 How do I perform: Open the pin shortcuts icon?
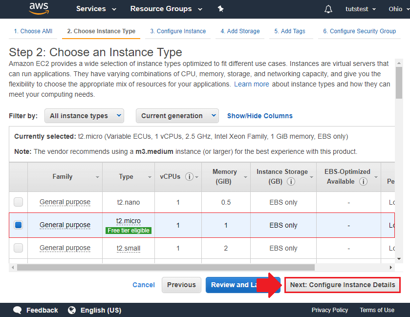pyautogui.click(x=221, y=9)
